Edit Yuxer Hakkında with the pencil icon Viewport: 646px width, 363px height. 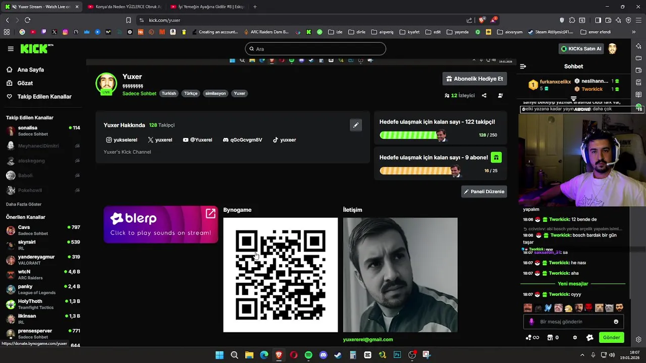pos(356,125)
